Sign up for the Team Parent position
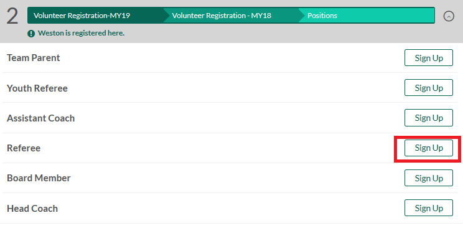Image resolution: width=463 pixels, height=228 pixels. (x=428, y=58)
